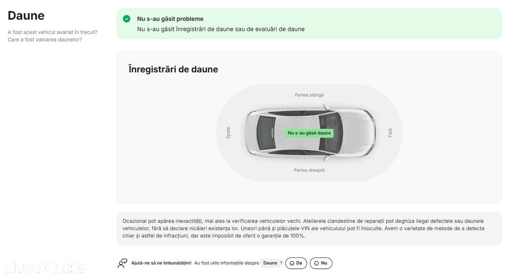Click the grey disclaimer note about inaccuracies

point(309,228)
